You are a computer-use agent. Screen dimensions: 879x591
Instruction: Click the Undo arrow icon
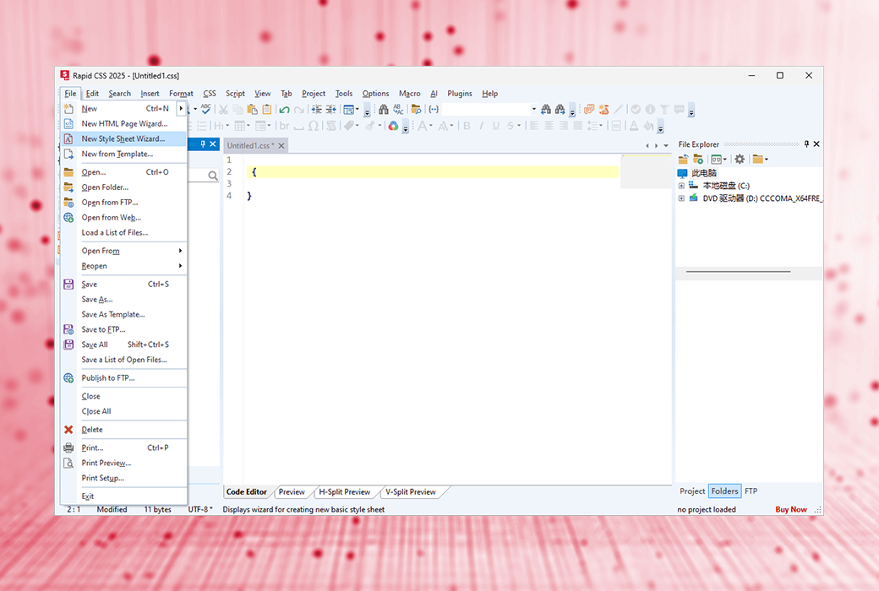284,109
